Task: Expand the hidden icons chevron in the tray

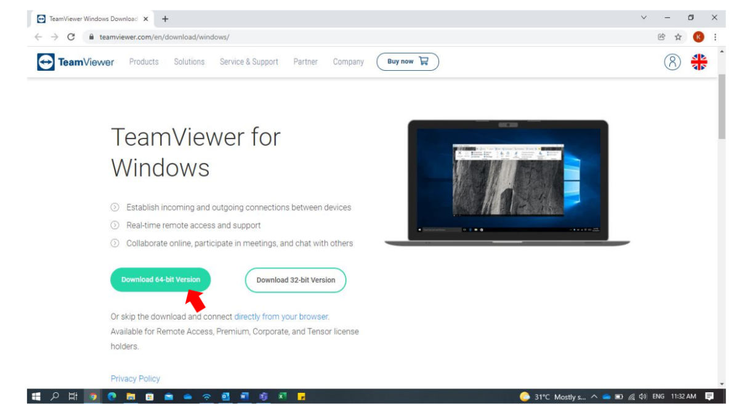Action: click(594, 397)
